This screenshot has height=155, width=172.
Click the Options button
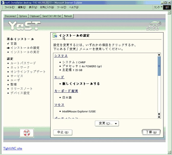coord(23,16)
